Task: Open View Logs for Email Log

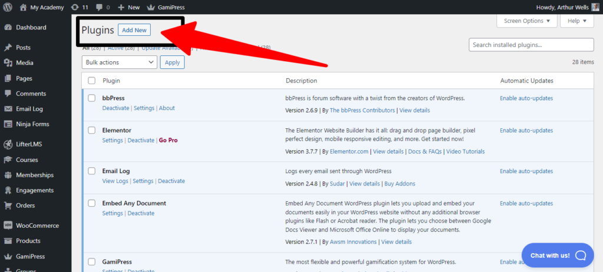Action: click(x=115, y=181)
